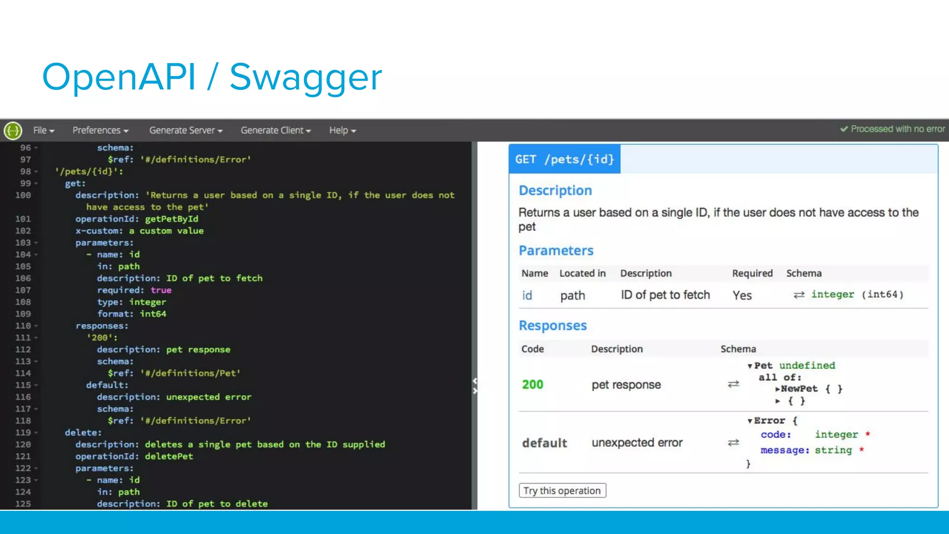Fold line 98 '/pets/{id}' path block
Screen dimensions: 949x534
click(x=36, y=172)
